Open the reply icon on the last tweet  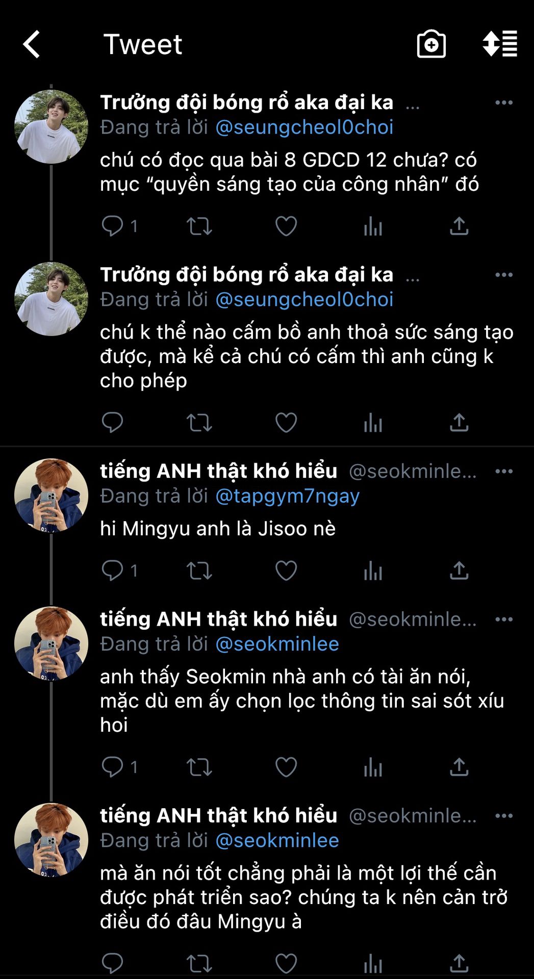(x=113, y=963)
